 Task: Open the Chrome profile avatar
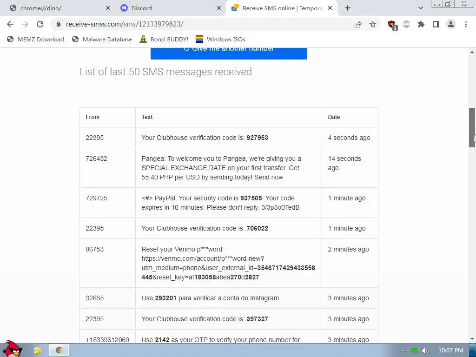(451, 24)
